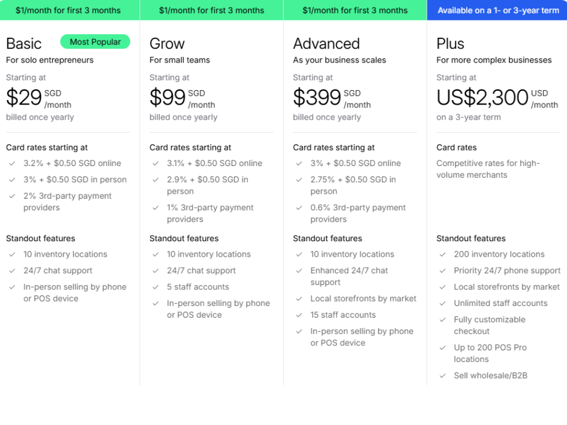This screenshot has width=567, height=425.
Task: Select the Advanced plan heading
Action: [x=326, y=44]
